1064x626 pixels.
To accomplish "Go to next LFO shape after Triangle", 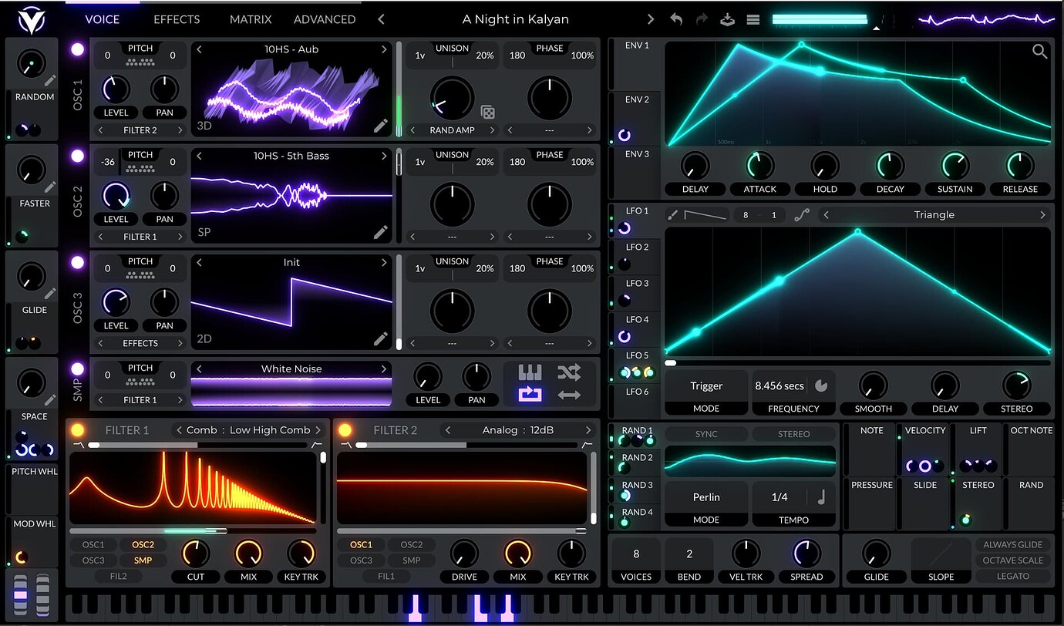I will (1042, 215).
